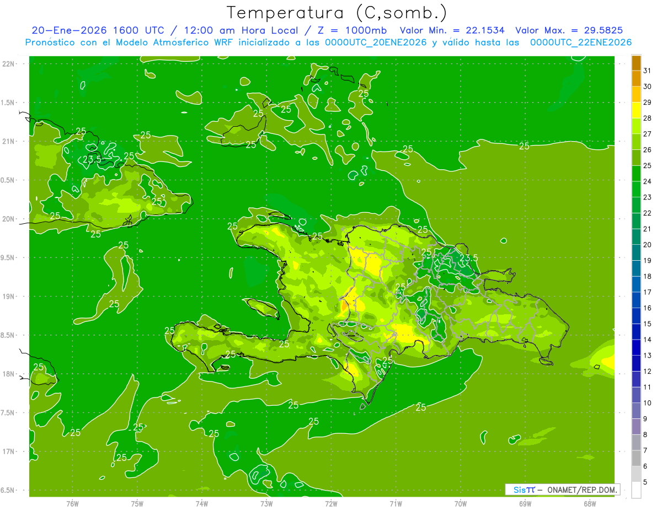Click the "ONAMET/REP.DOM." credit label
The image size is (662, 511).
tap(581, 490)
